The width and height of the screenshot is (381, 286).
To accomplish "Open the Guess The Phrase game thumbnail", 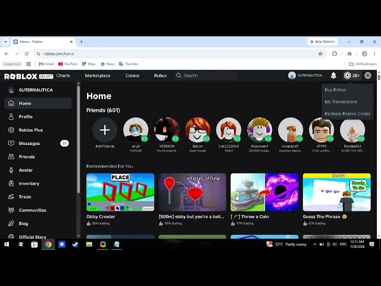I will coord(337,192).
